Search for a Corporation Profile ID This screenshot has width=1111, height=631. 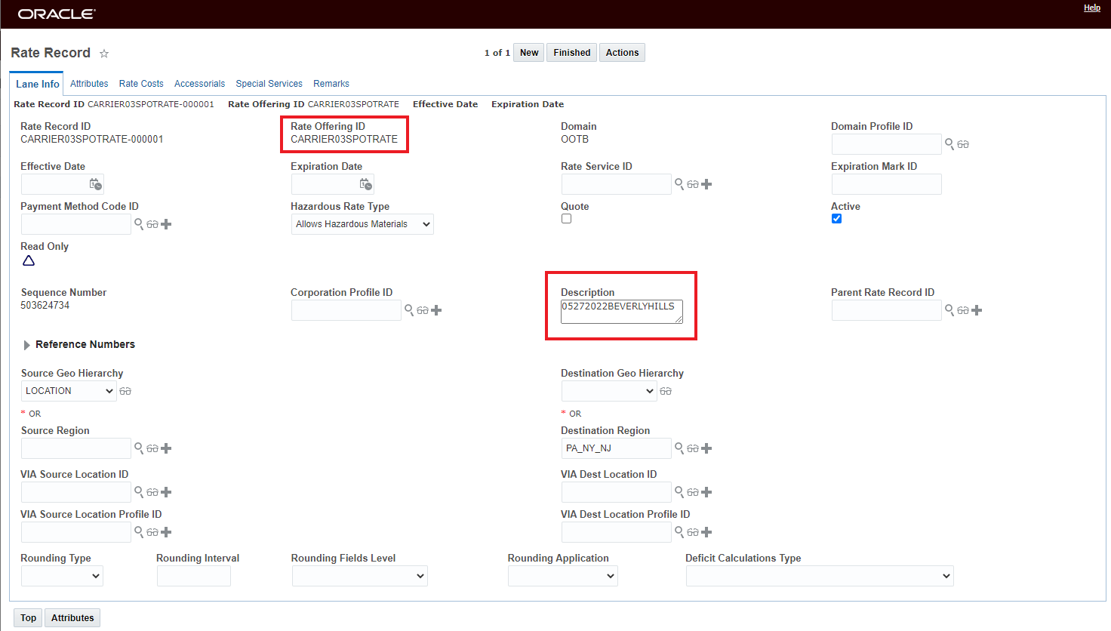coord(409,309)
